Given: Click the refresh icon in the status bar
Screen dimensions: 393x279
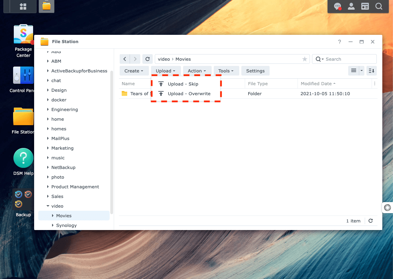Looking at the screenshot, I should [x=371, y=221].
